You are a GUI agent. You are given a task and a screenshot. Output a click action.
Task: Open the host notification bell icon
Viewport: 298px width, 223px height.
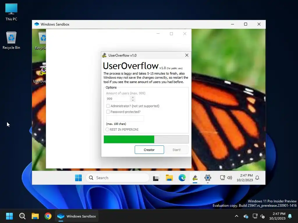tap(290, 216)
